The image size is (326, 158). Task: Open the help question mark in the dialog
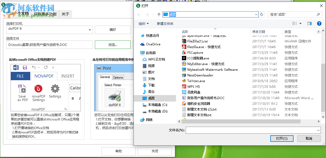pos(319,23)
